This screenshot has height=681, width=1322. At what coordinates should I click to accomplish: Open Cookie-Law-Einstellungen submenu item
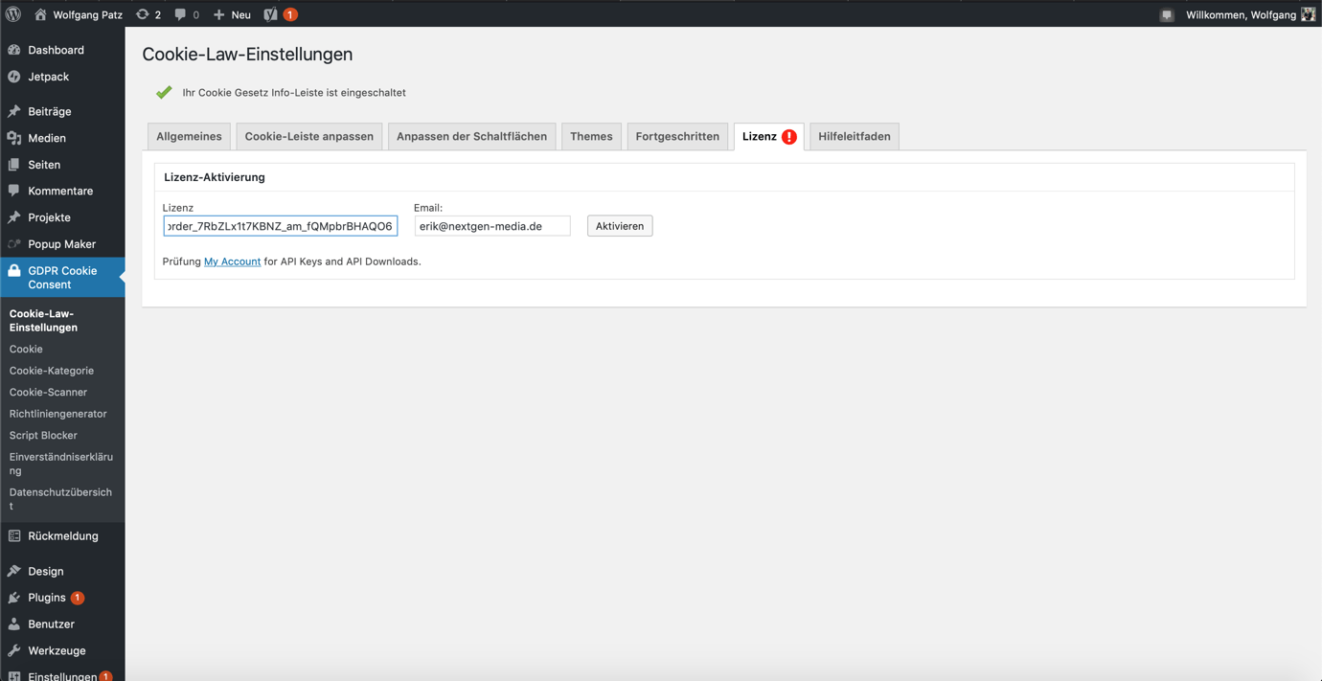(x=43, y=321)
